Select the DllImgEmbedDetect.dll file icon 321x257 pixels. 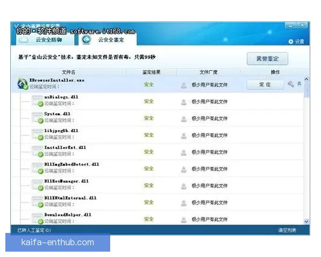(x=37, y=168)
